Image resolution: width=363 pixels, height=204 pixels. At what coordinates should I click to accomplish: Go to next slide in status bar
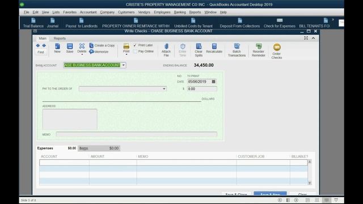click(x=296, y=200)
